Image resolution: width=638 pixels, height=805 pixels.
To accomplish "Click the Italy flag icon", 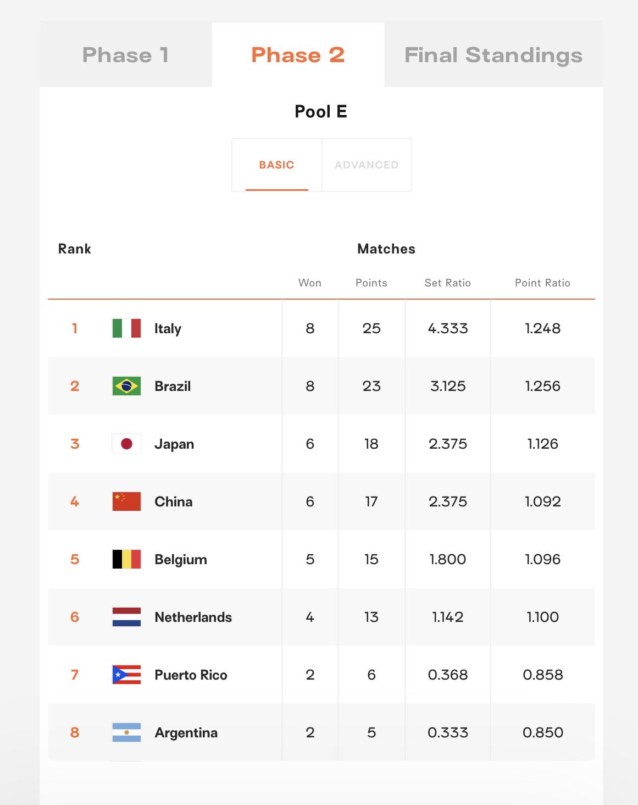I will (x=126, y=328).
